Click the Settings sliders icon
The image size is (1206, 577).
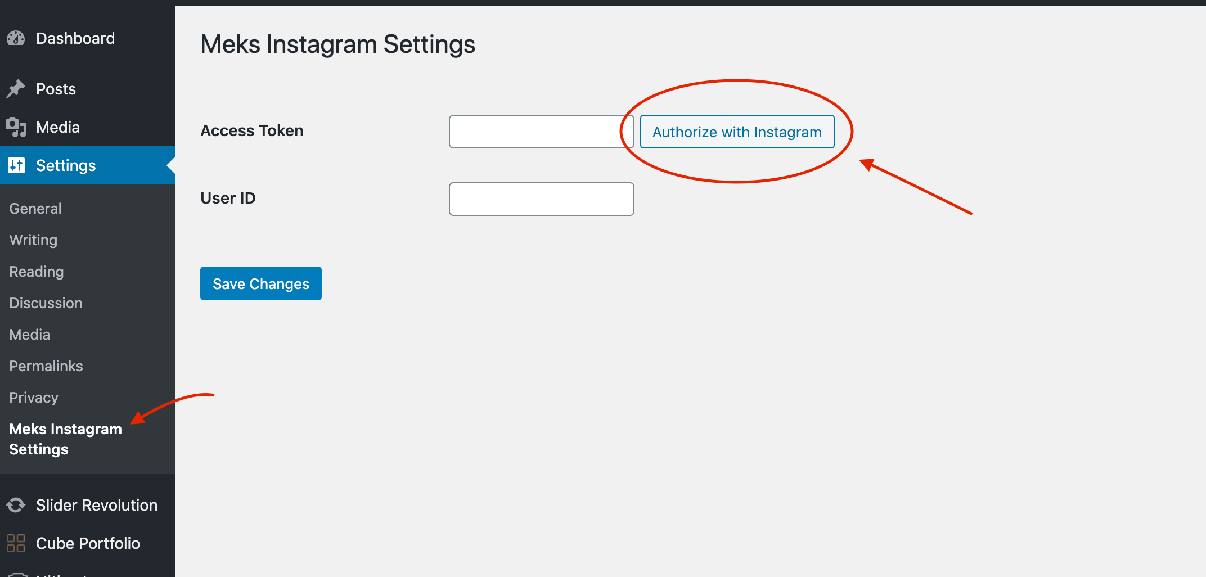(x=16, y=165)
